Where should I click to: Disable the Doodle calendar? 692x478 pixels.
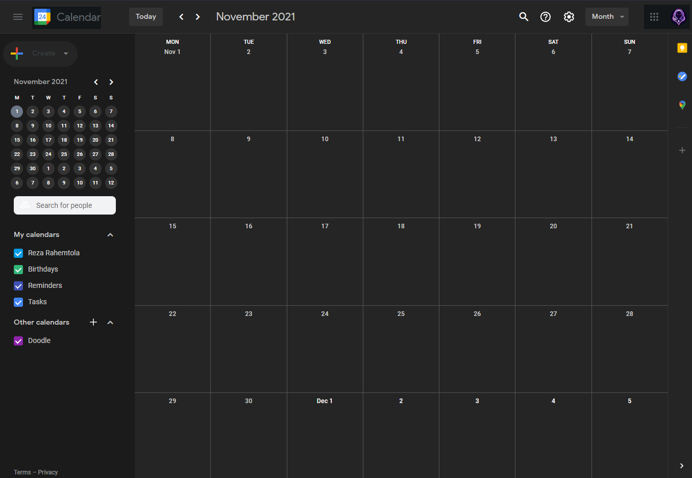18,340
